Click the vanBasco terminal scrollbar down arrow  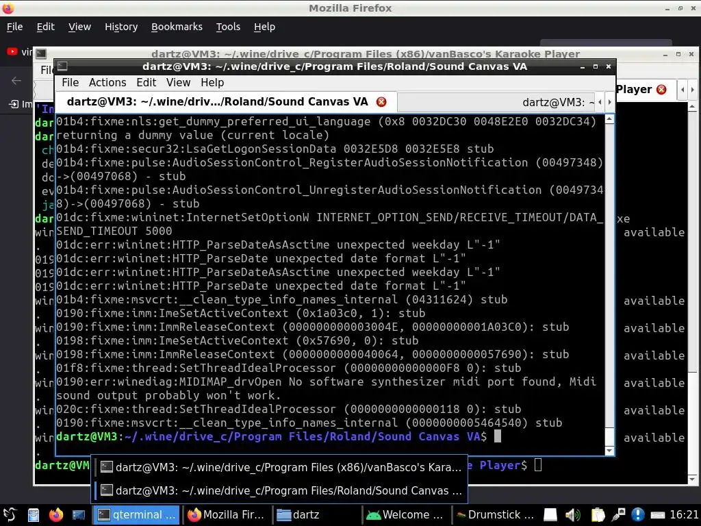click(692, 479)
